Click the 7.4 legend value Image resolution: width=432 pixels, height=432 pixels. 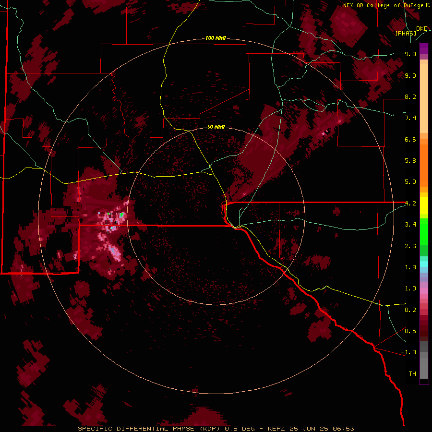click(410, 118)
